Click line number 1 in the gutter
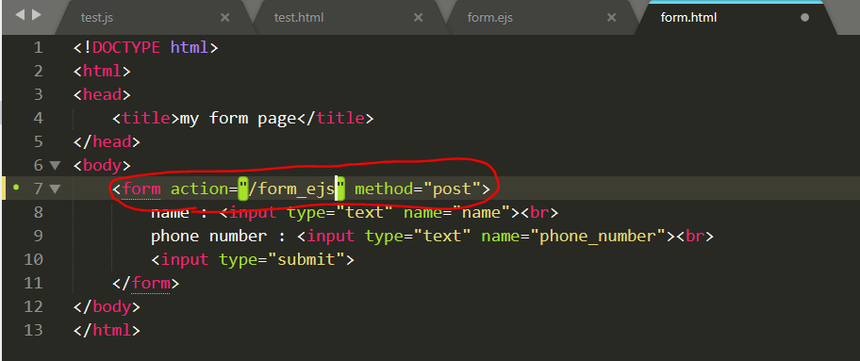 coord(38,48)
